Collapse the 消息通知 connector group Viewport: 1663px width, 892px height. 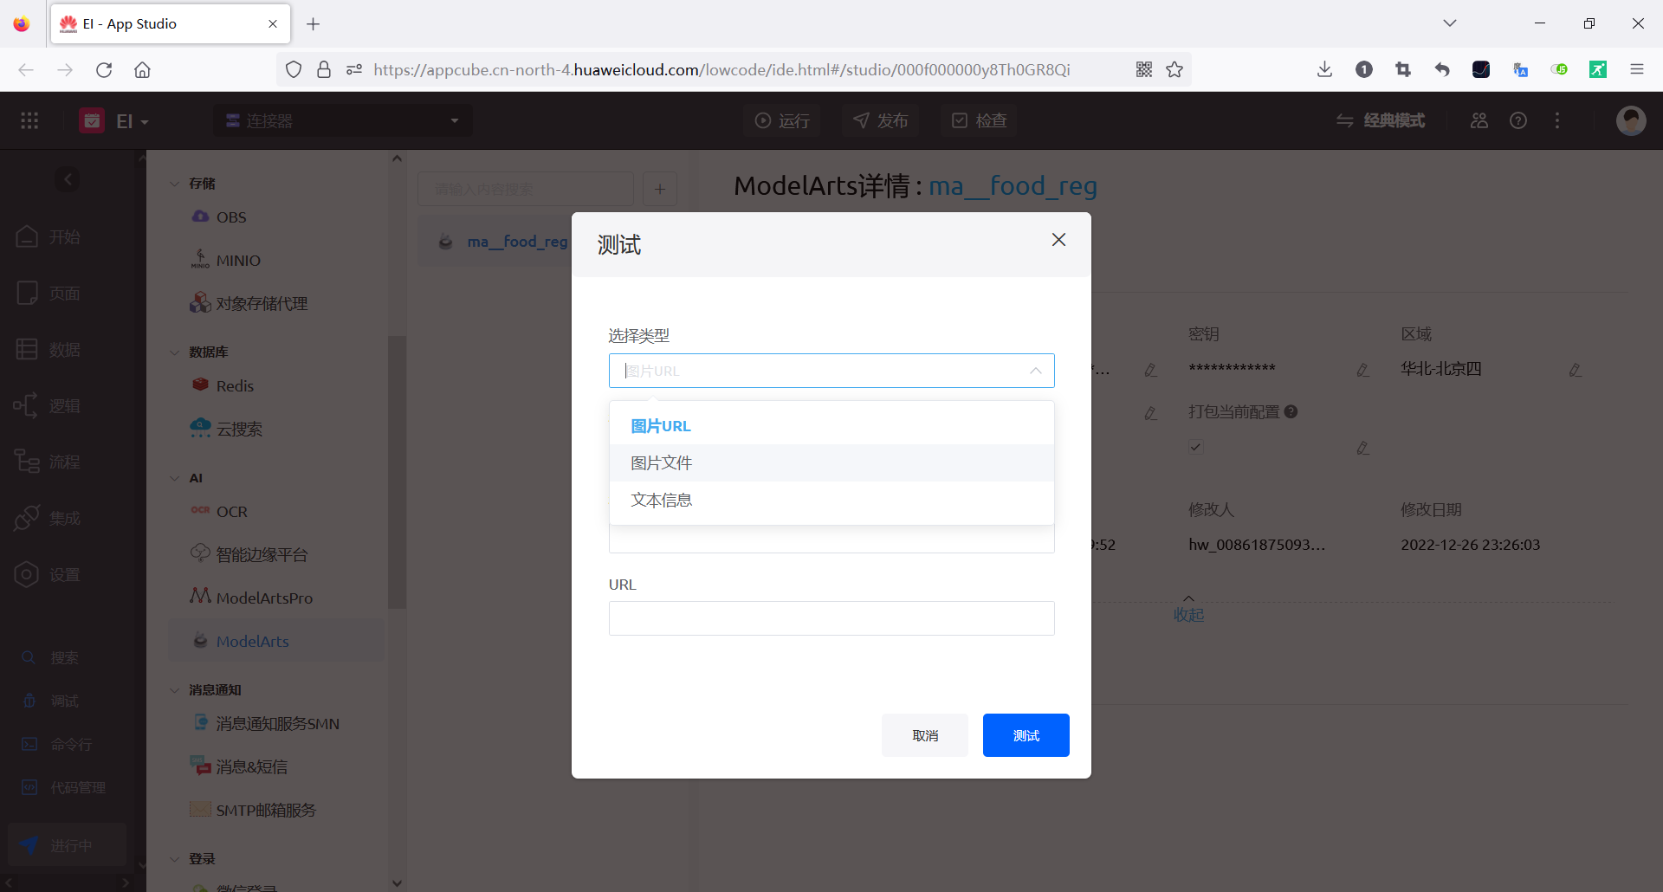coord(174,690)
